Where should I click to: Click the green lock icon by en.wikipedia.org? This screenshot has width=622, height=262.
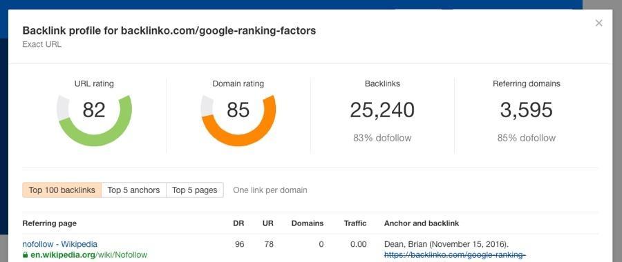click(26, 255)
